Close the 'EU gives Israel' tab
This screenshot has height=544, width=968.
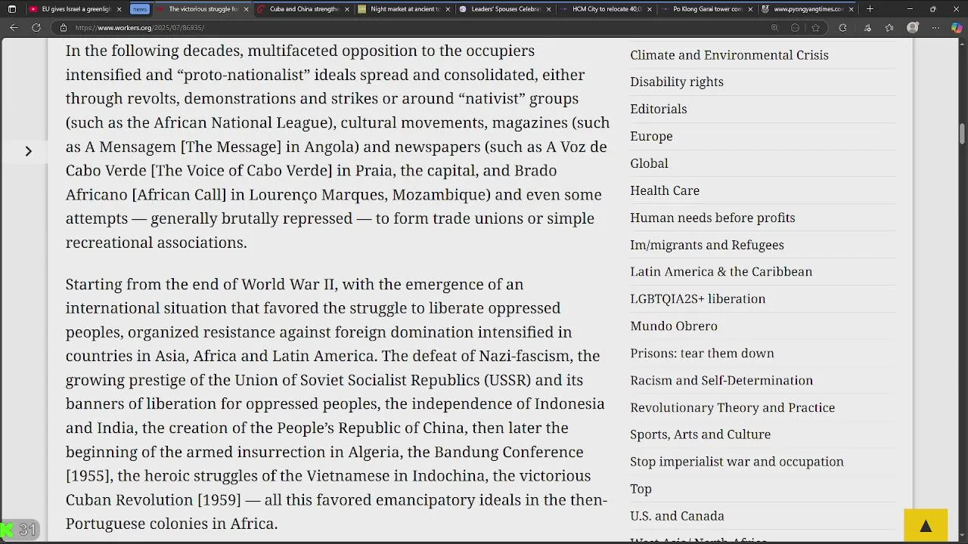click(119, 9)
